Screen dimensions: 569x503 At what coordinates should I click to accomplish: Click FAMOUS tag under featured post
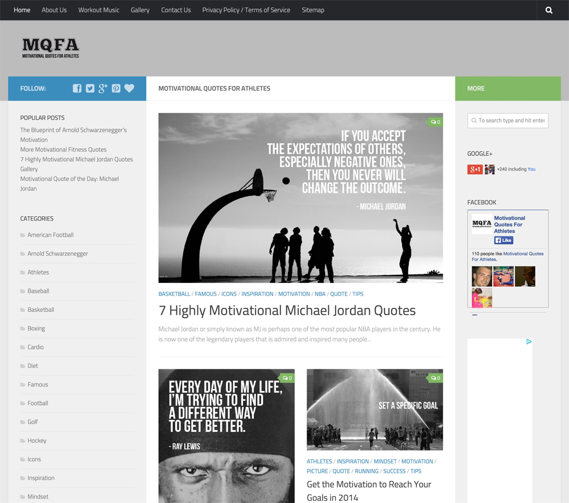pos(206,294)
